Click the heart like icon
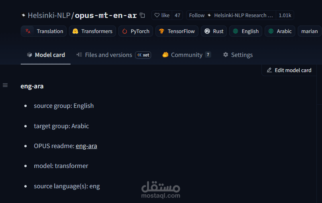Image resolution: width=322 pixels, height=203 pixels. 157,15
